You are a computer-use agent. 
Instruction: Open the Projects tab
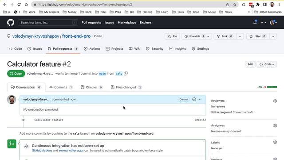pos(114,48)
